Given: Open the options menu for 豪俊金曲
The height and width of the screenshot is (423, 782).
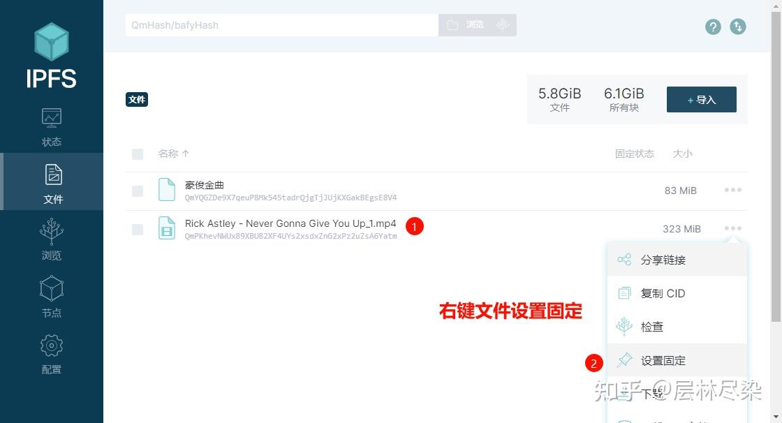Looking at the screenshot, I should tap(732, 190).
